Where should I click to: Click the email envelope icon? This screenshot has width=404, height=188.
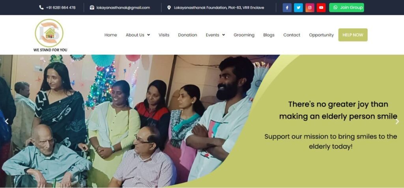tap(92, 7)
